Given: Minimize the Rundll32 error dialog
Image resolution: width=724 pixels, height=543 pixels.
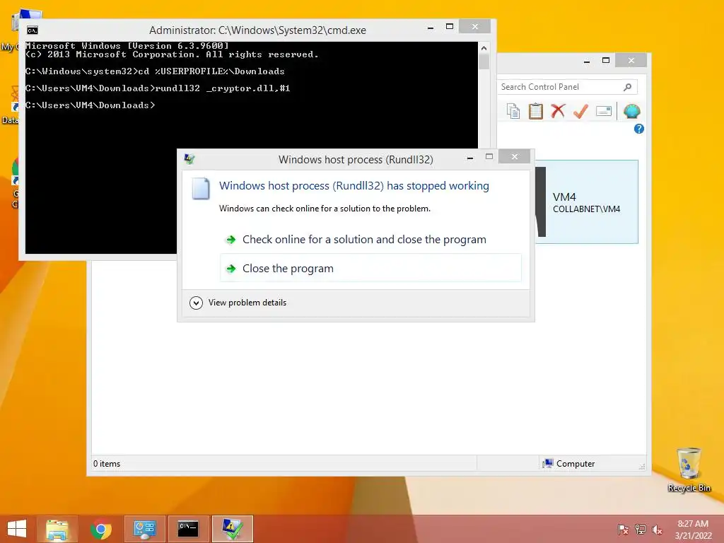Looking at the screenshot, I should pyautogui.click(x=470, y=158).
